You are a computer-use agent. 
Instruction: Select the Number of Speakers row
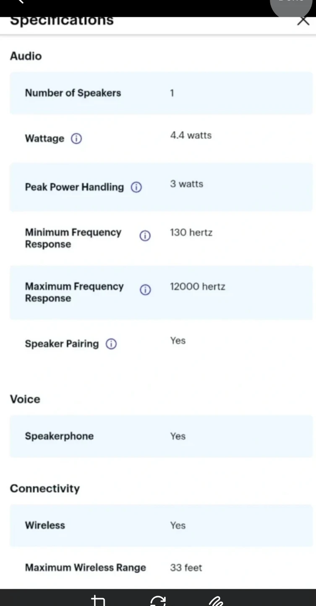click(161, 93)
